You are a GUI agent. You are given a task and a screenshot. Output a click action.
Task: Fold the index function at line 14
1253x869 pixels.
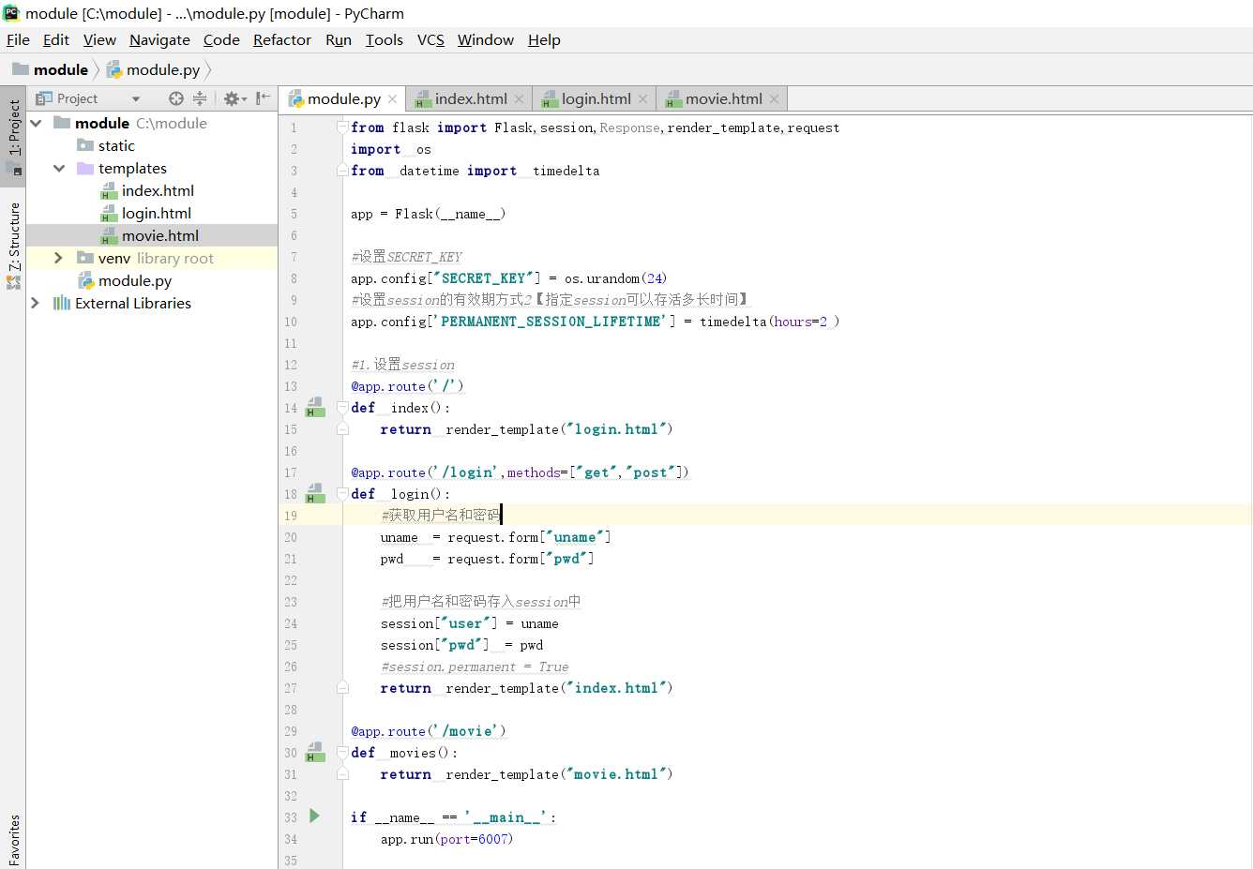pos(342,408)
